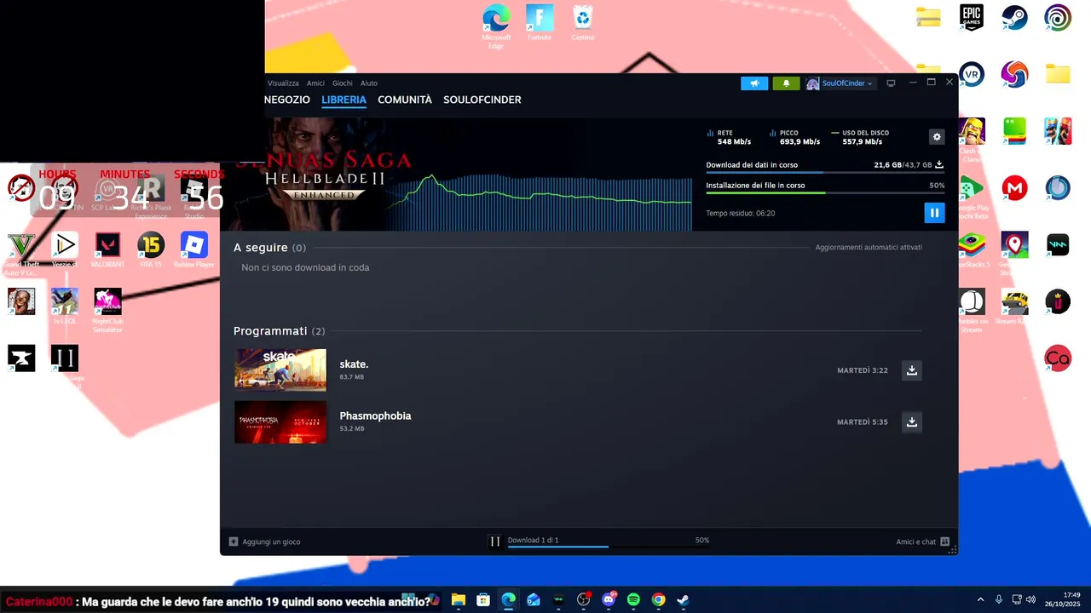
Task: Select the Cestino recycle bin icon
Action: tap(583, 22)
